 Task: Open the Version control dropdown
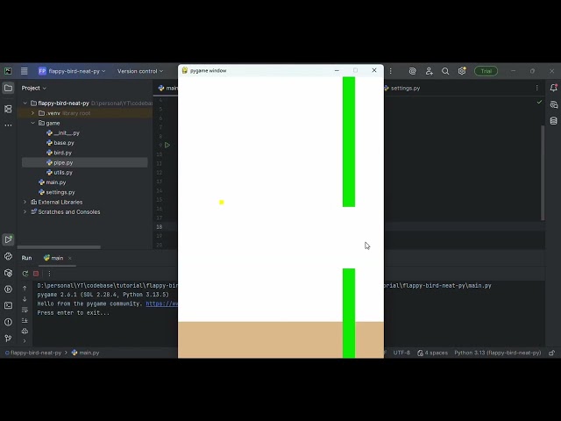[140, 71]
